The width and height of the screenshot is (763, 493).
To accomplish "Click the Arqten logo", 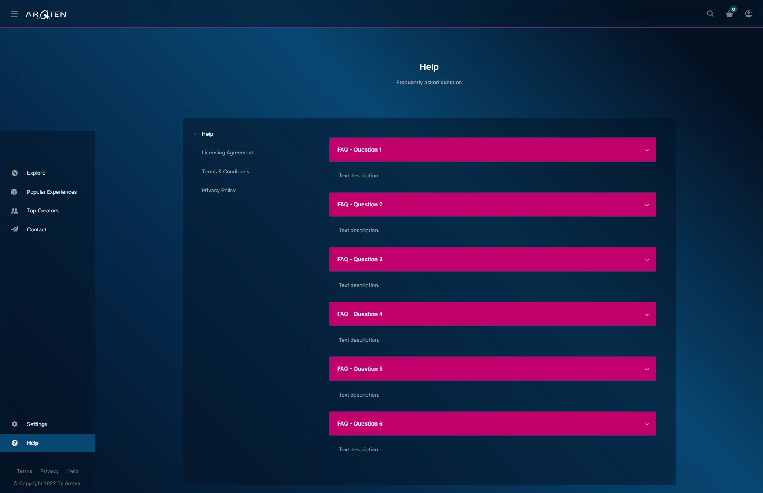I will click(x=46, y=14).
